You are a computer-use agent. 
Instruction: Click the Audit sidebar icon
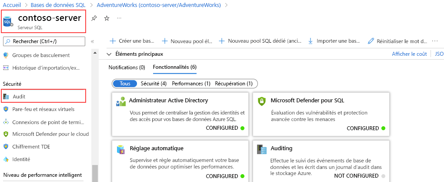[6, 97]
